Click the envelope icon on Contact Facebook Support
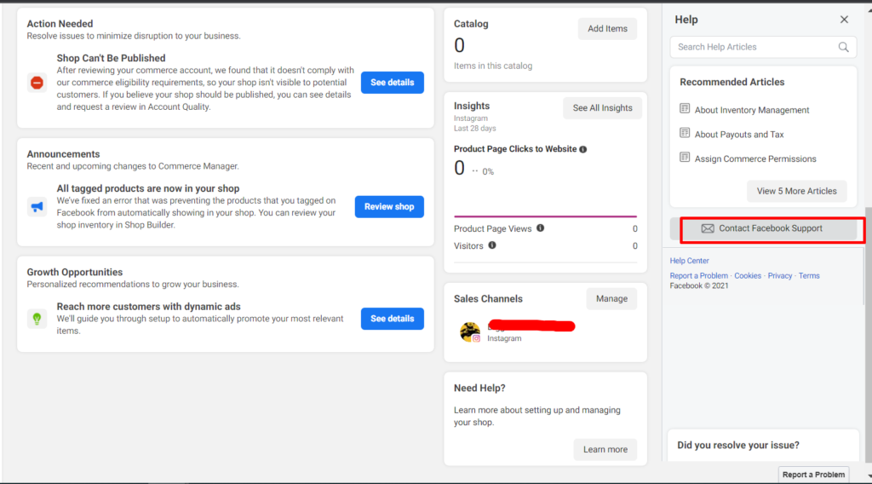Viewport: 872px width, 484px height. click(708, 228)
